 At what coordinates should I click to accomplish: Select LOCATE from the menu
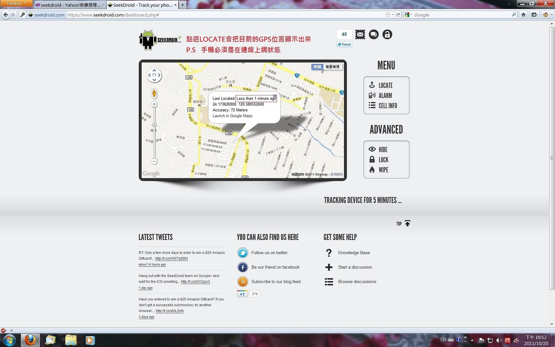(x=385, y=85)
